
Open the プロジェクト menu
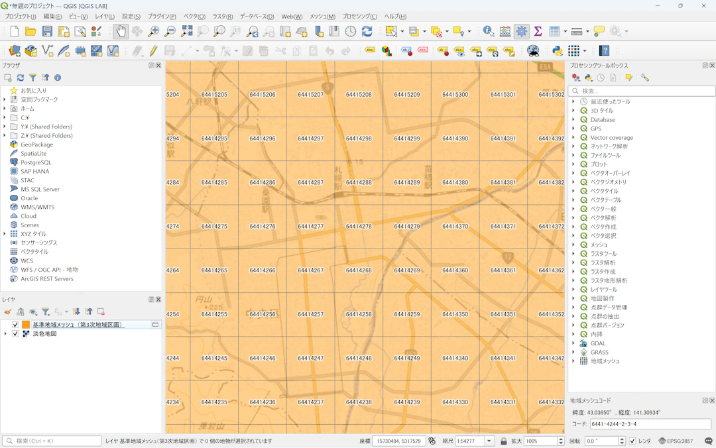pyautogui.click(x=20, y=17)
